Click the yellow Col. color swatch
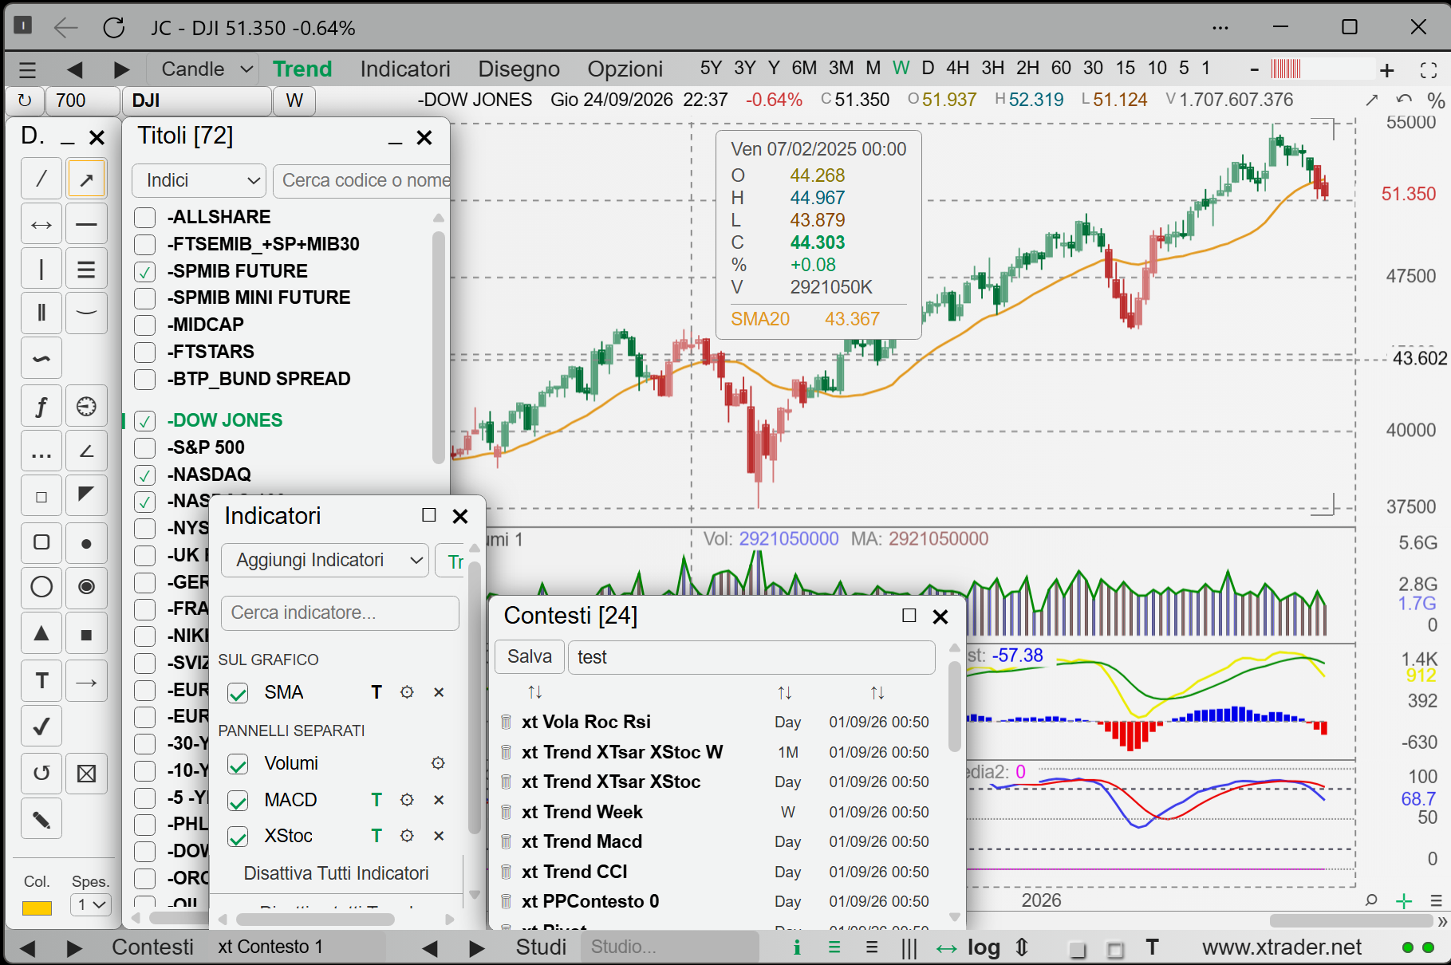 pyautogui.click(x=37, y=908)
